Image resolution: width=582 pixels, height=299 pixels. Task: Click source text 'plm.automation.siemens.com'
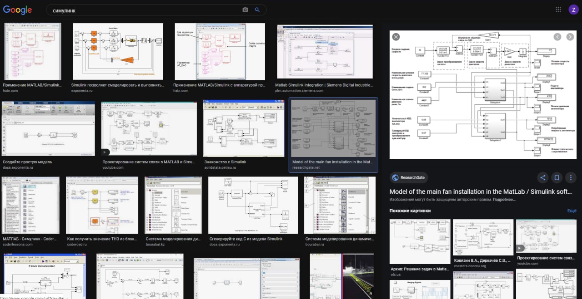point(299,91)
